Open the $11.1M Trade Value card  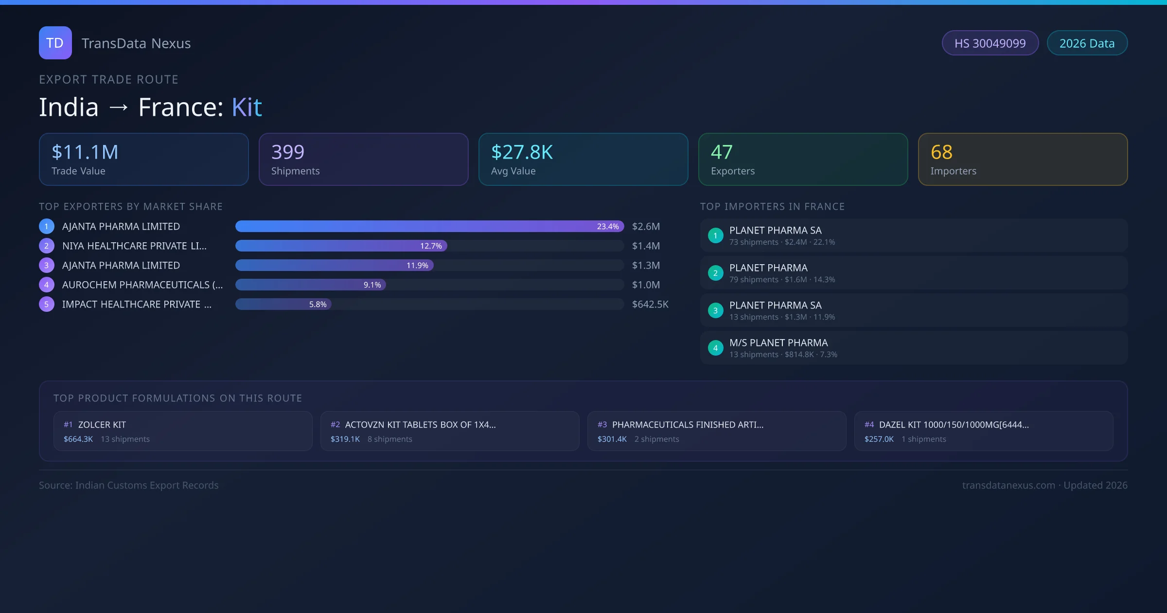tap(143, 159)
